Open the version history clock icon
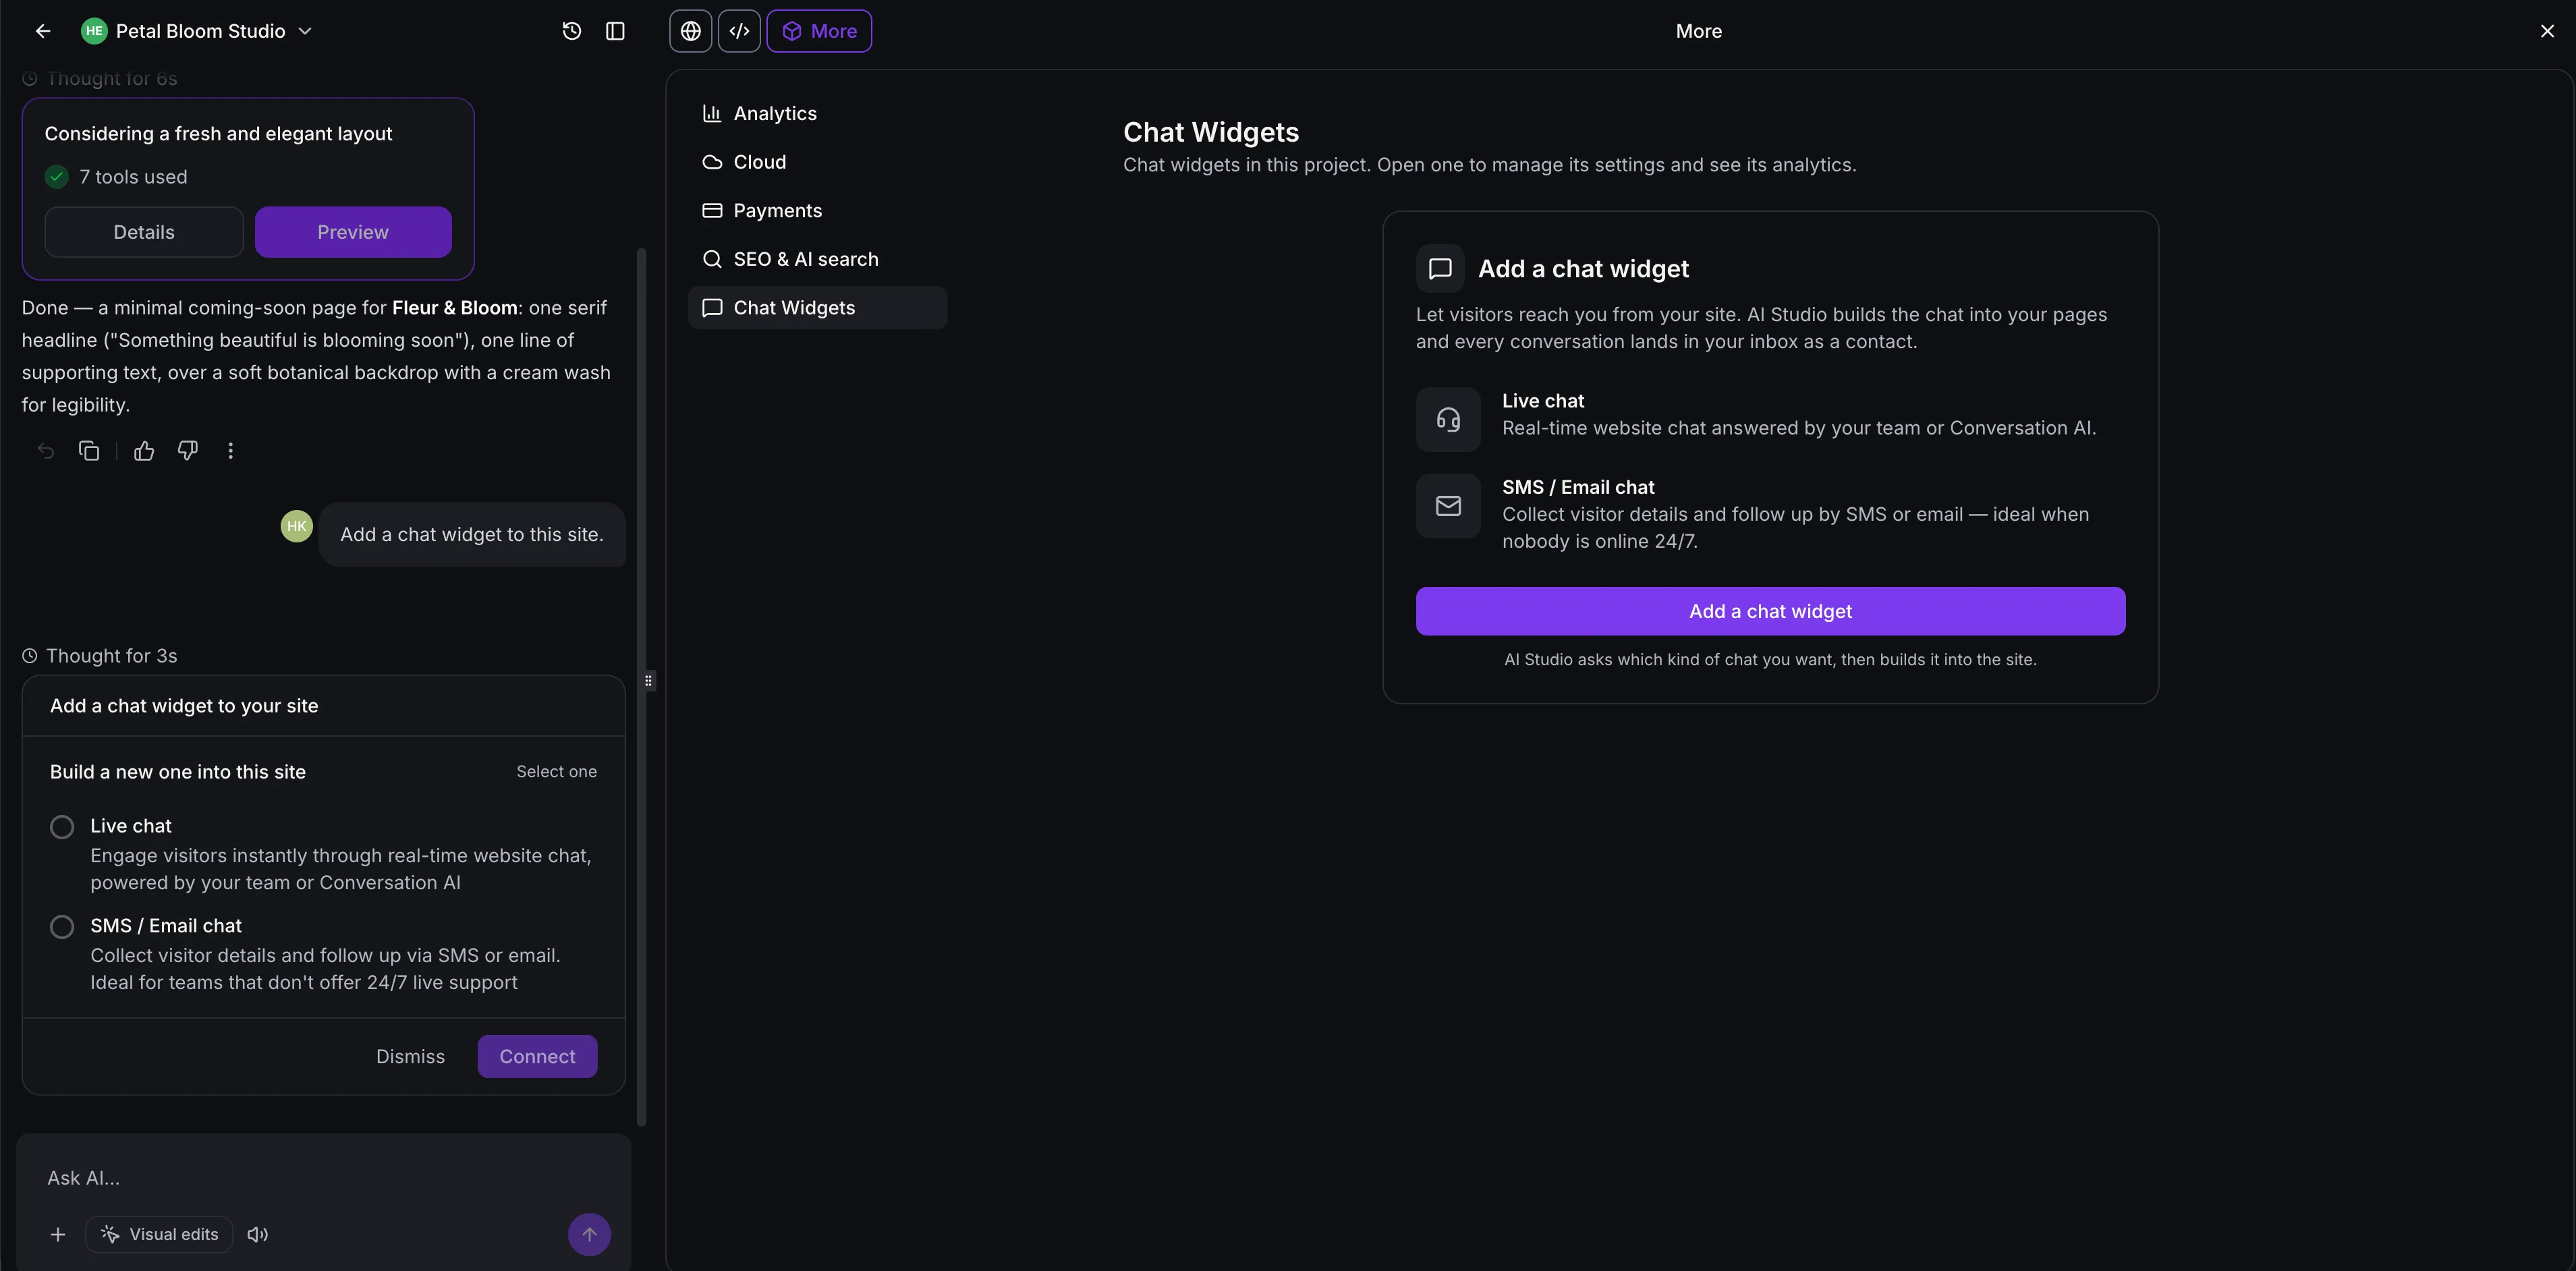Screen dimensions: 2576x1271 (x=572, y=31)
